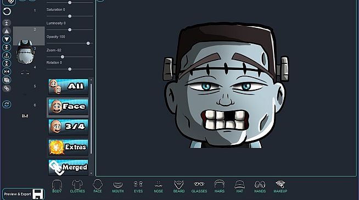Open the BODY parts category
The height and width of the screenshot is (200, 359).
pyautogui.click(x=57, y=186)
